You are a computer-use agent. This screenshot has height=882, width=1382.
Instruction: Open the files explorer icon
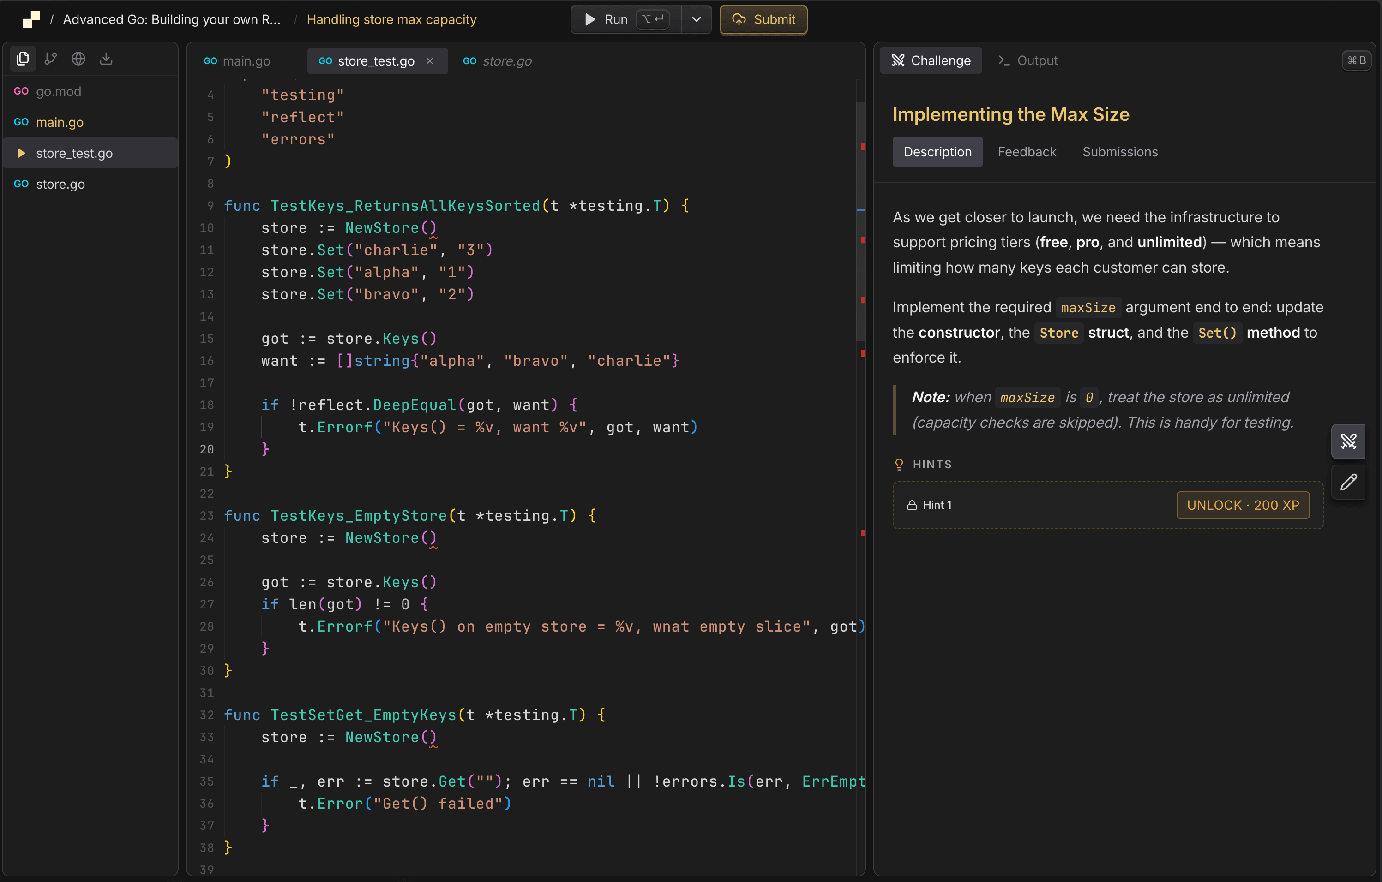click(x=23, y=59)
